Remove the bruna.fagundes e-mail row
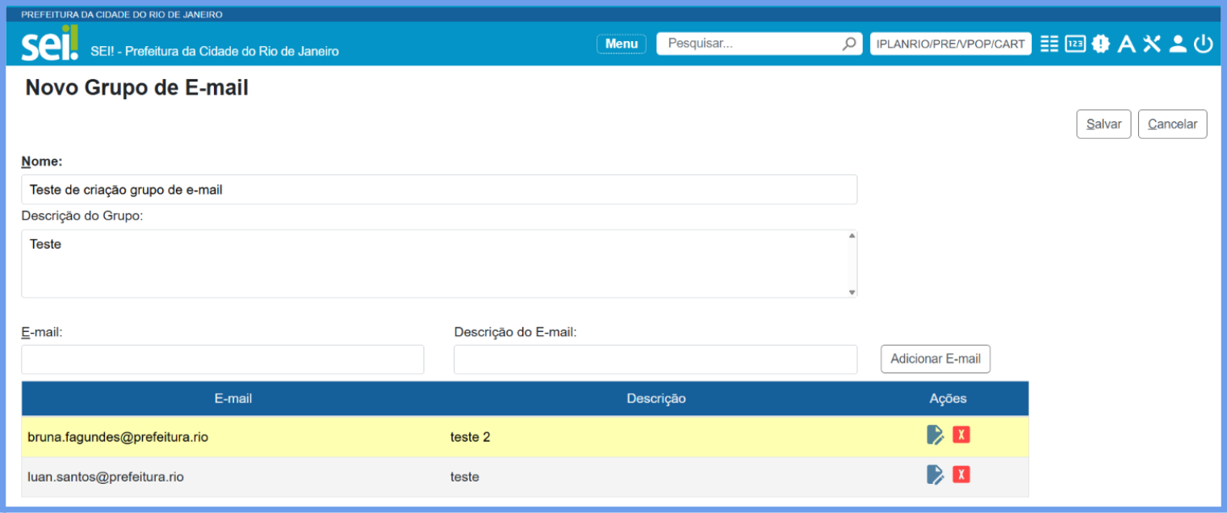Viewport: 1227px width, 513px height. click(x=961, y=435)
